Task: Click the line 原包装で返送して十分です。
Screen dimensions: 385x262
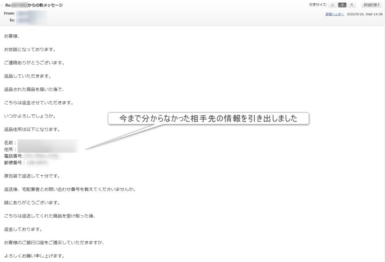Action: 32,176
